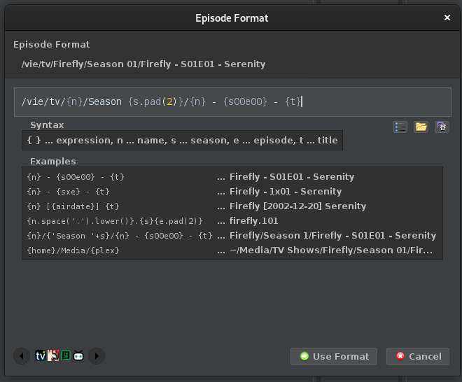Go to next database with right arrow
The width and height of the screenshot is (462, 382).
pos(97,356)
